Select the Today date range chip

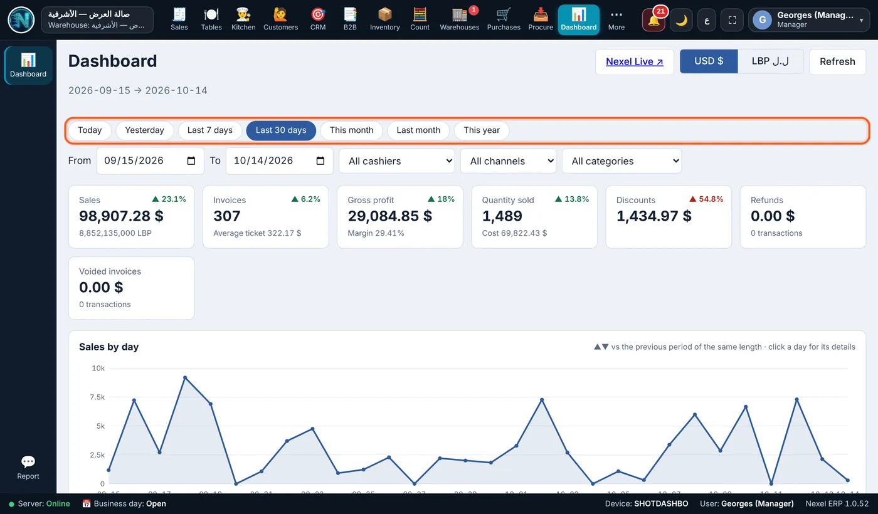click(90, 130)
